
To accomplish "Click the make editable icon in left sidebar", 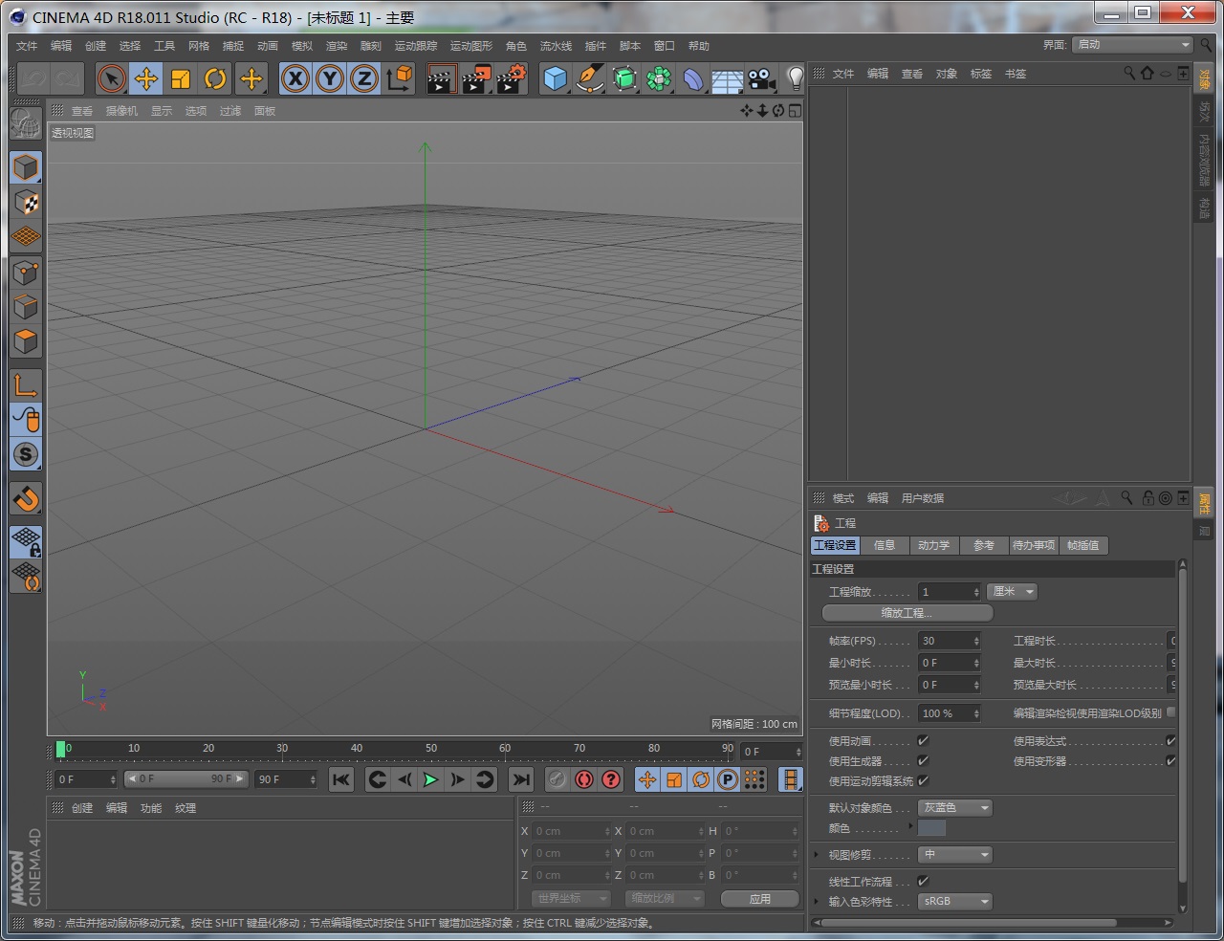I will point(26,124).
